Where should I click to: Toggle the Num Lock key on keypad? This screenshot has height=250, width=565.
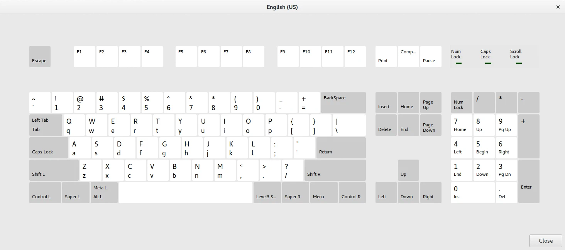click(x=462, y=102)
